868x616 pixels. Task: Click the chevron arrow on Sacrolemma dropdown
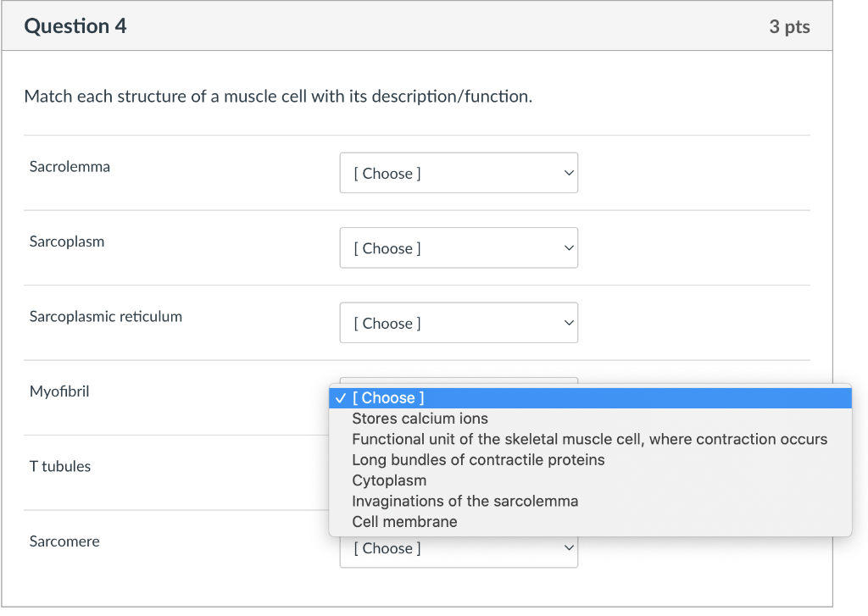pyautogui.click(x=568, y=173)
